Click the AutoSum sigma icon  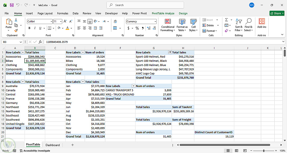pyautogui.click(x=227, y=20)
